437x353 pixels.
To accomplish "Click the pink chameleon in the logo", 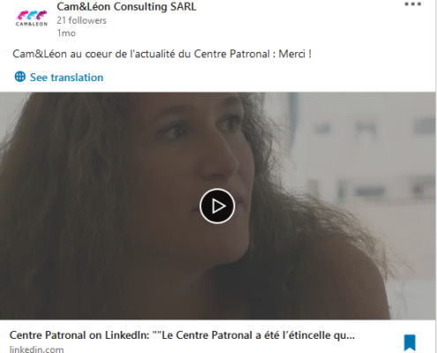I will 21,15.
